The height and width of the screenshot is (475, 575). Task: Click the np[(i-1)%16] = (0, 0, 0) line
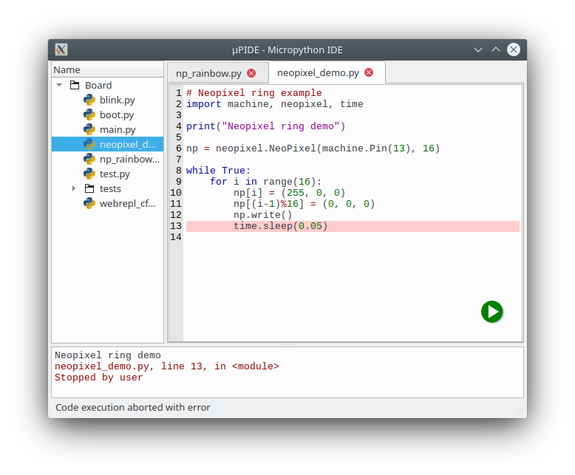[x=304, y=204]
